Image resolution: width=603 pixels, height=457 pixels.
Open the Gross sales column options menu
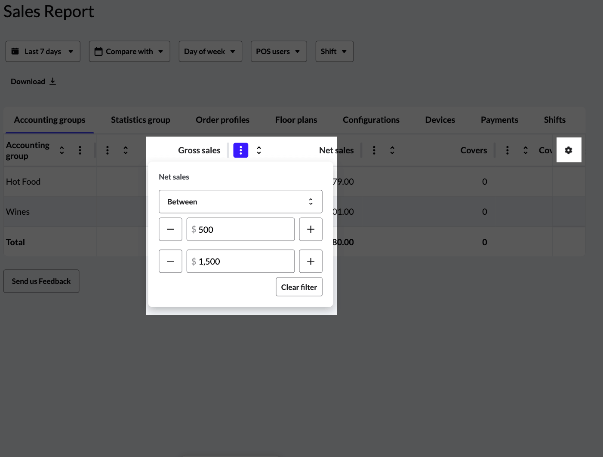pos(240,150)
